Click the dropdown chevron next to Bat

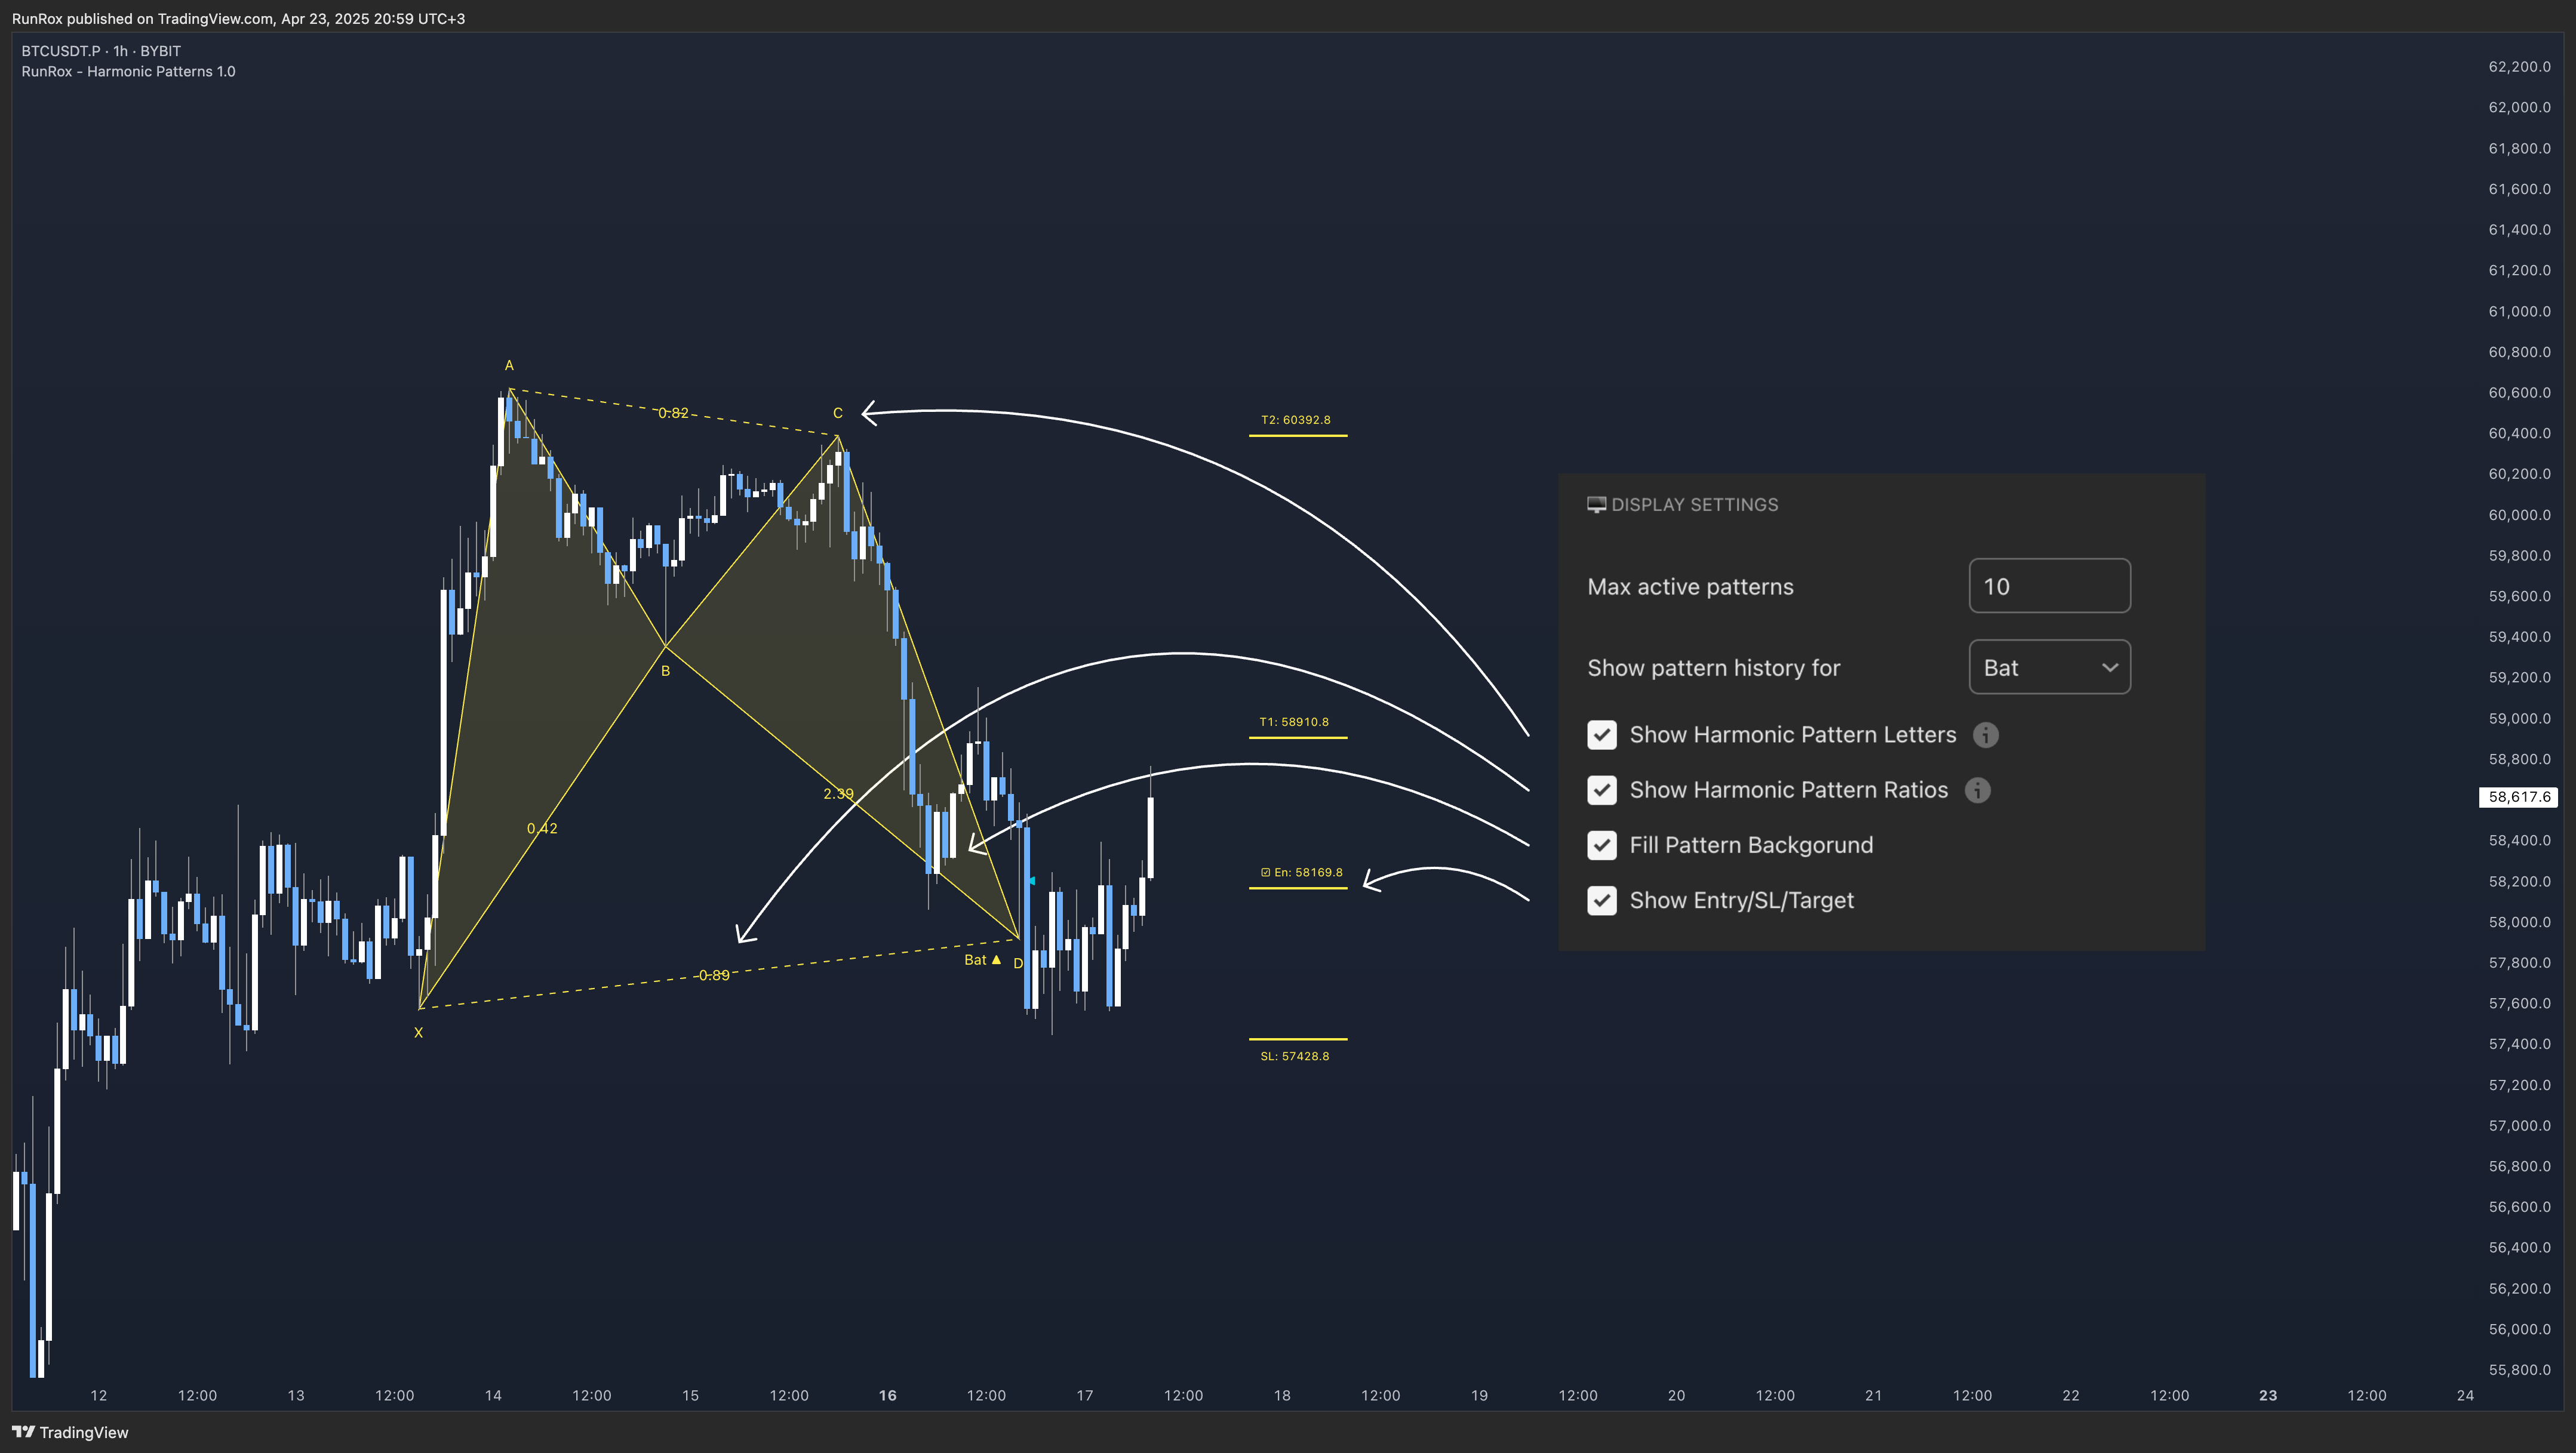tap(2109, 667)
